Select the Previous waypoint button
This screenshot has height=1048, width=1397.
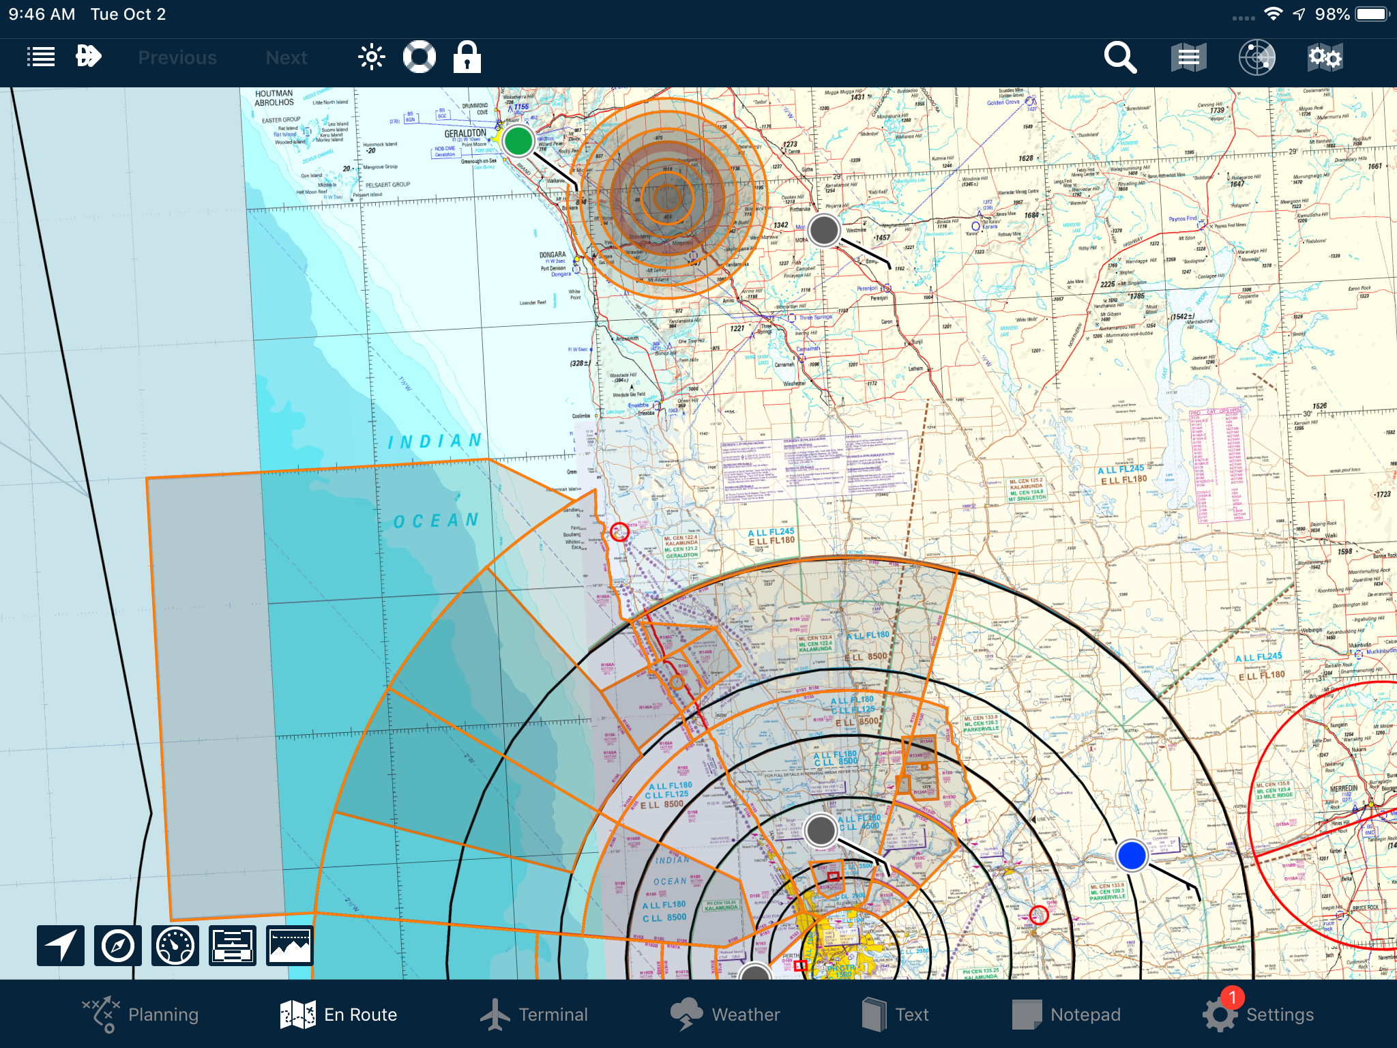pyautogui.click(x=177, y=58)
